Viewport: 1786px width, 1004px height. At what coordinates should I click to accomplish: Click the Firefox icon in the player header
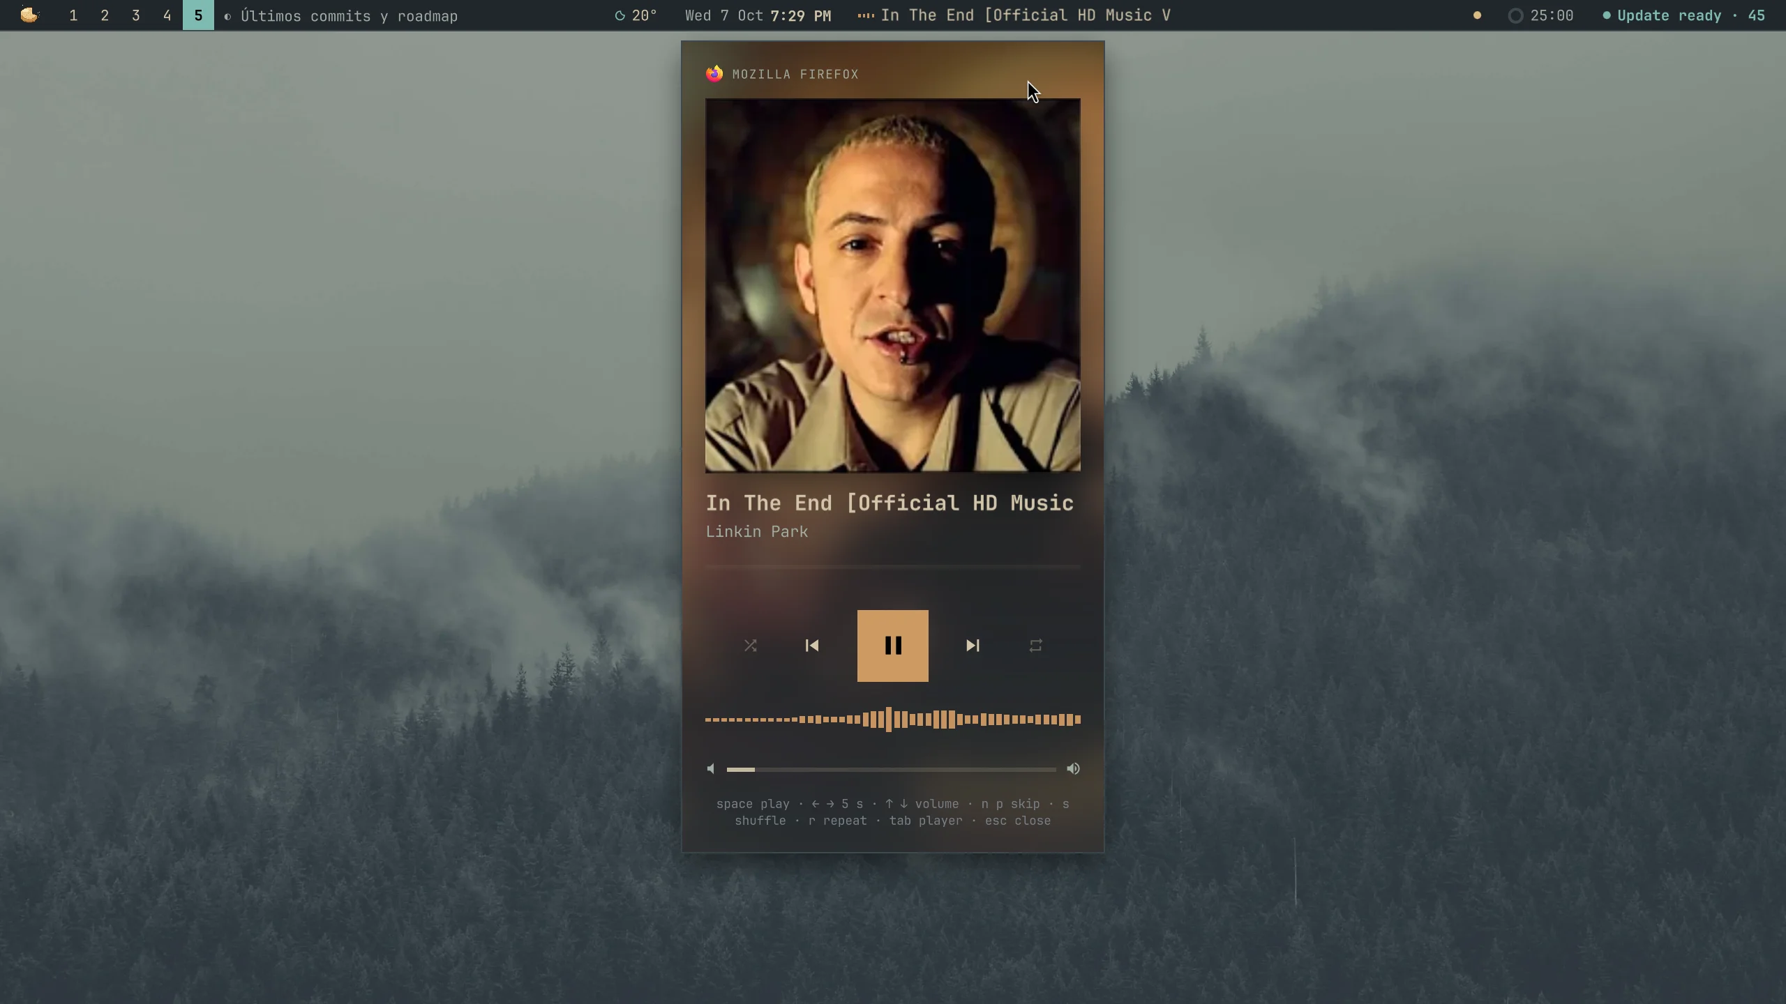pos(714,74)
